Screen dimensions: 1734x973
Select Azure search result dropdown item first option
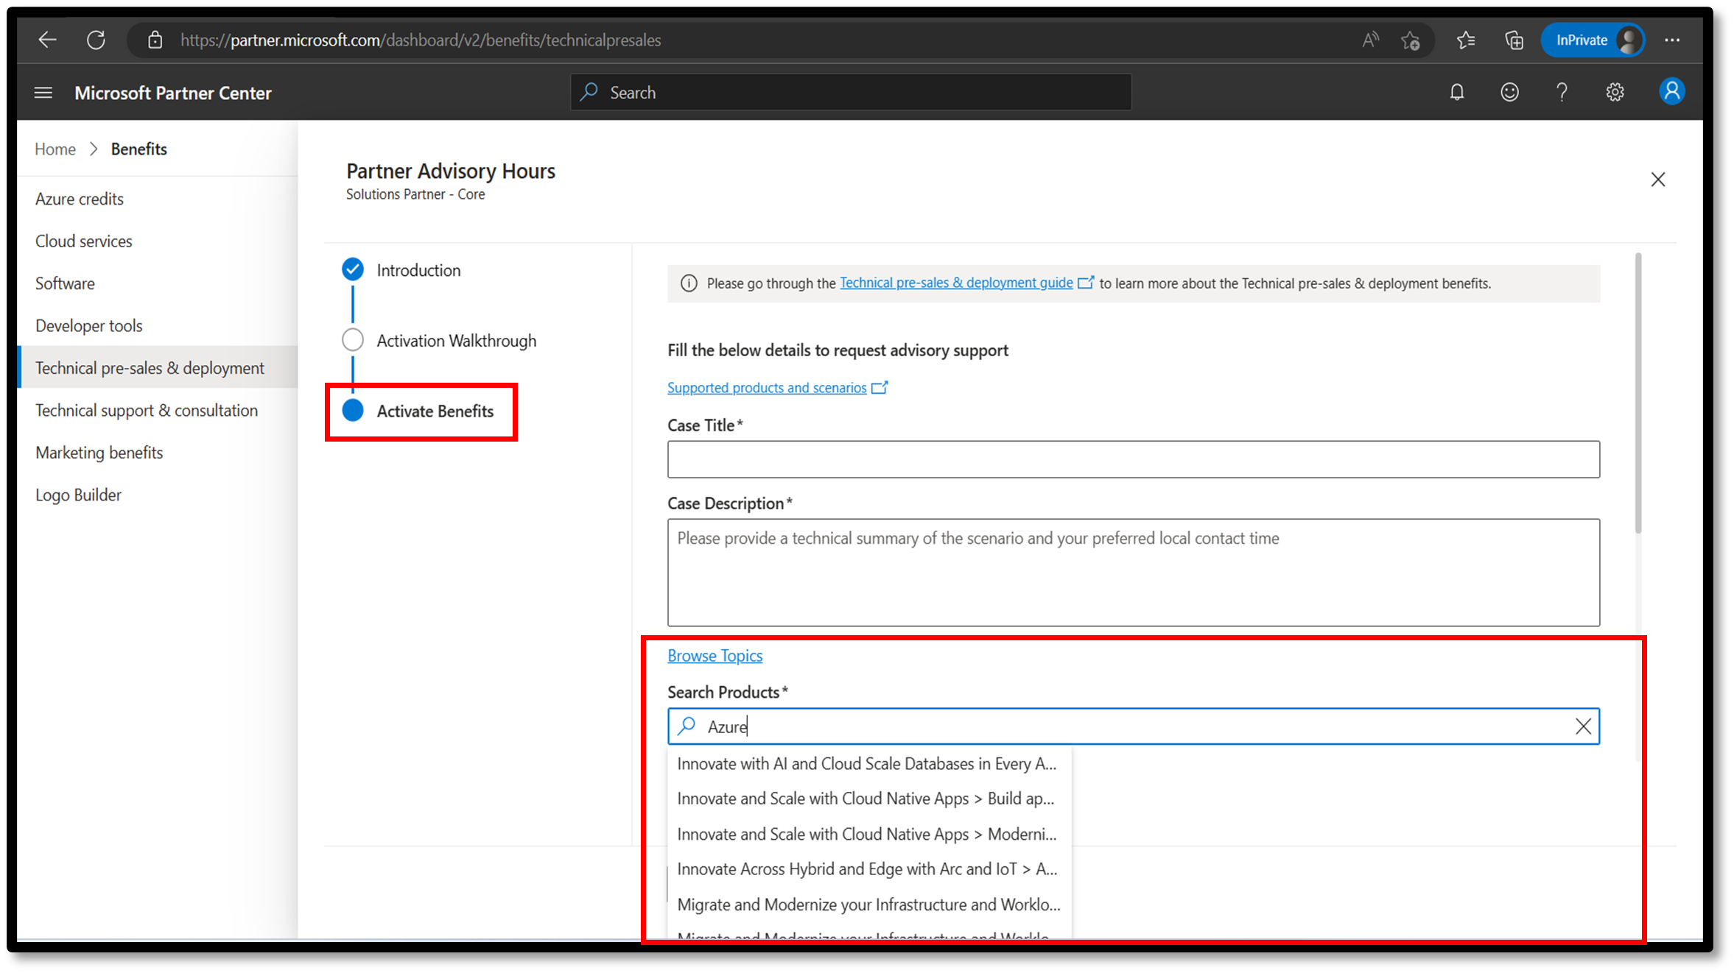(x=865, y=763)
